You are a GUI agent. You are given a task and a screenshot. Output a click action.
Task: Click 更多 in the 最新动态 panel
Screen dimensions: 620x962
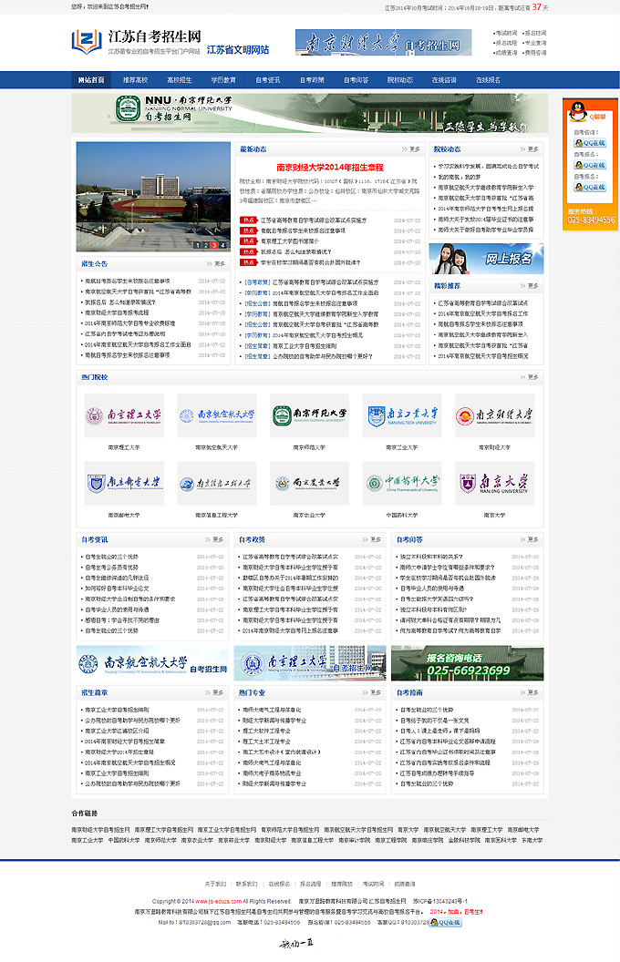coord(410,149)
